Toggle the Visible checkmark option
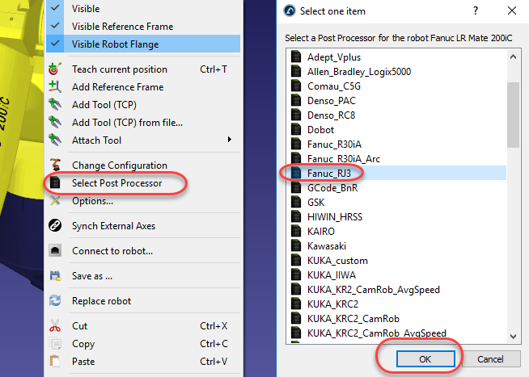 [x=86, y=9]
